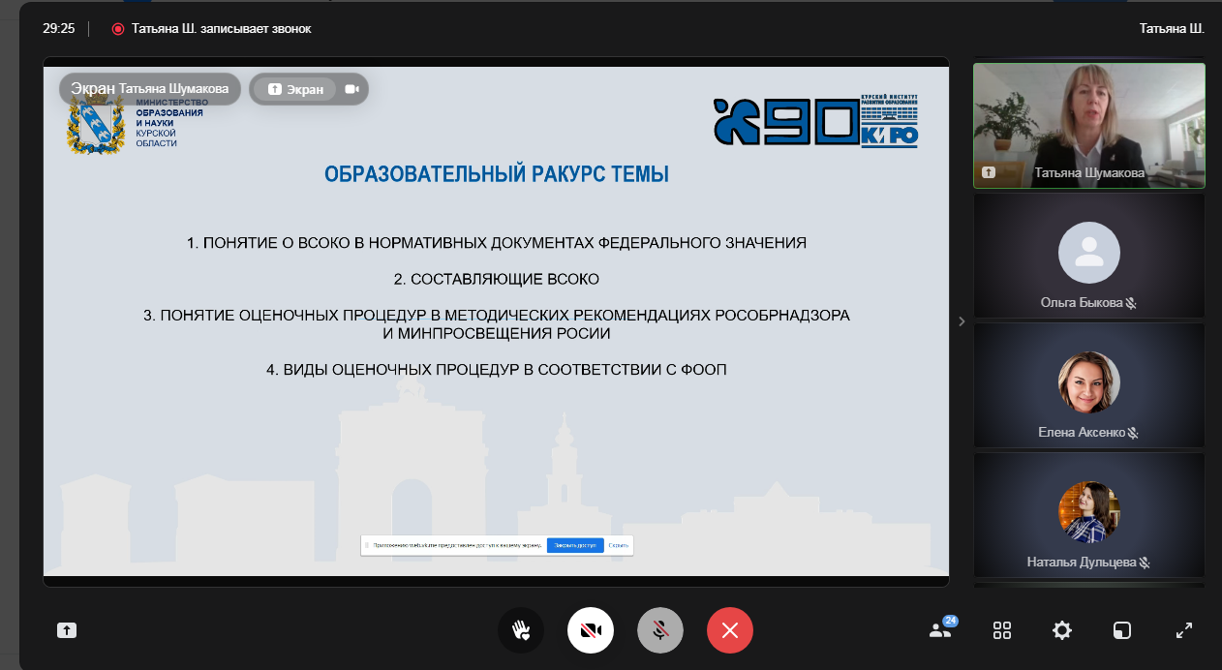Viewport: 1222px width, 670px height.
Task: Click the muted mic icon beside Ольга Быкова
Action: coord(1131,303)
